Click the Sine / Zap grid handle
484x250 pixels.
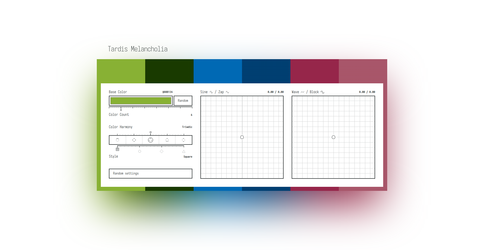pyautogui.click(x=242, y=137)
